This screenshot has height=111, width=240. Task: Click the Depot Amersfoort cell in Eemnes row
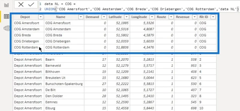click(x=28, y=102)
